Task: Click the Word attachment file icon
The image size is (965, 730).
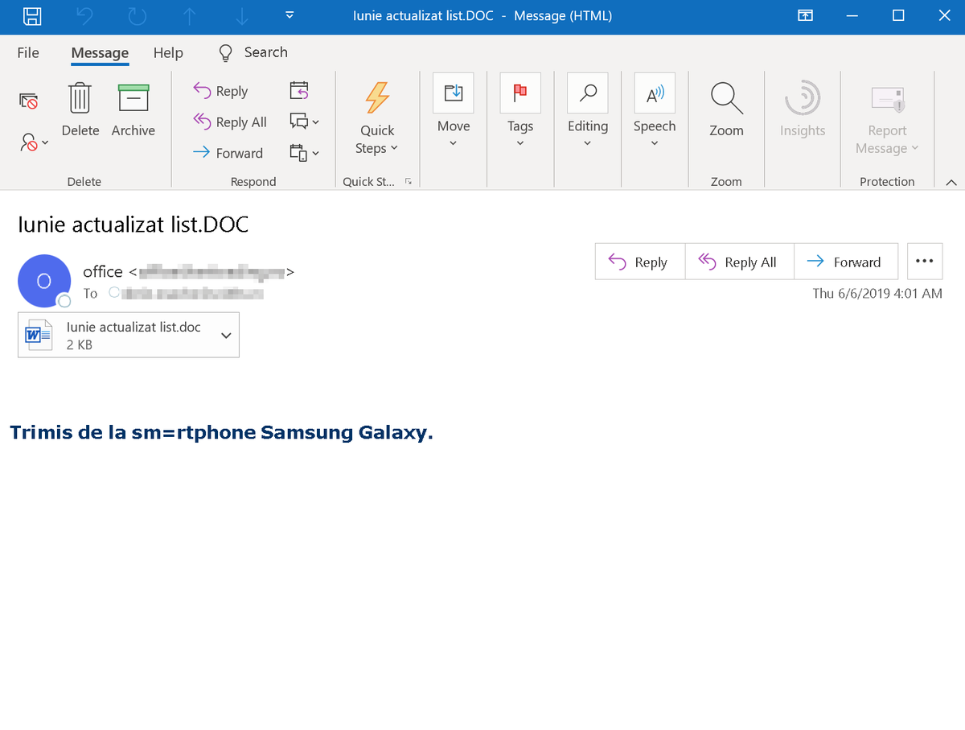Action: pos(39,335)
